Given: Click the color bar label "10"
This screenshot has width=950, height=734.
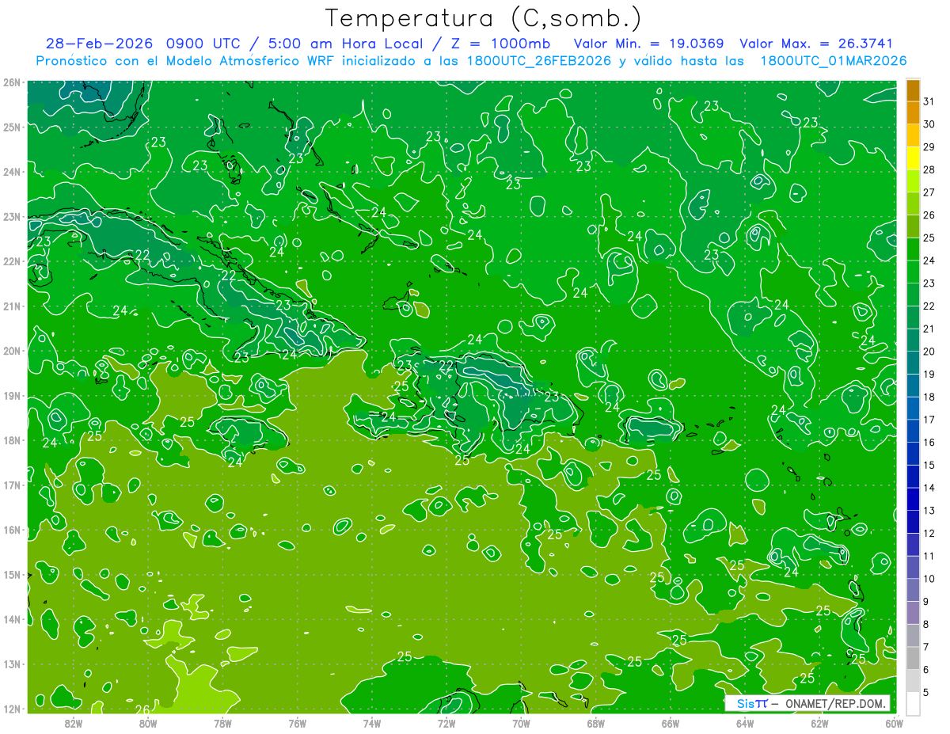Looking at the screenshot, I should (x=929, y=579).
